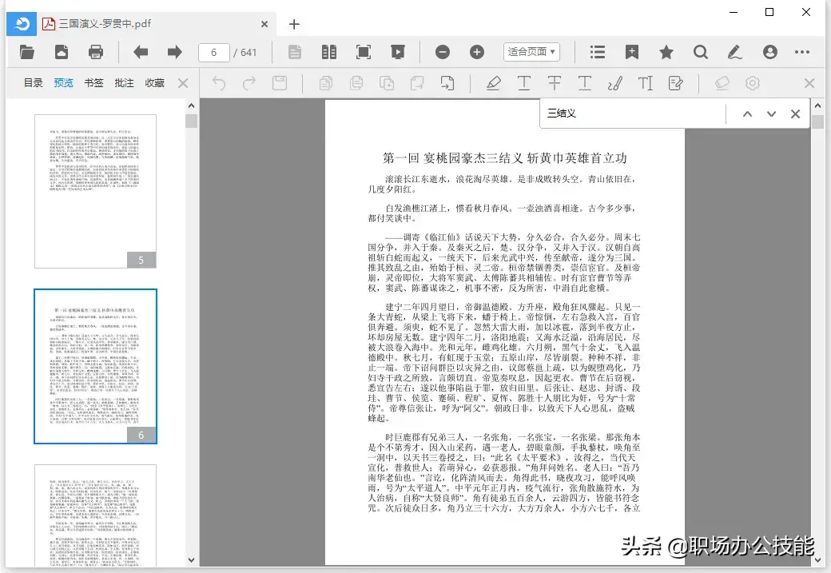Open more options with ellipsis button
831x573 pixels.
point(802,51)
